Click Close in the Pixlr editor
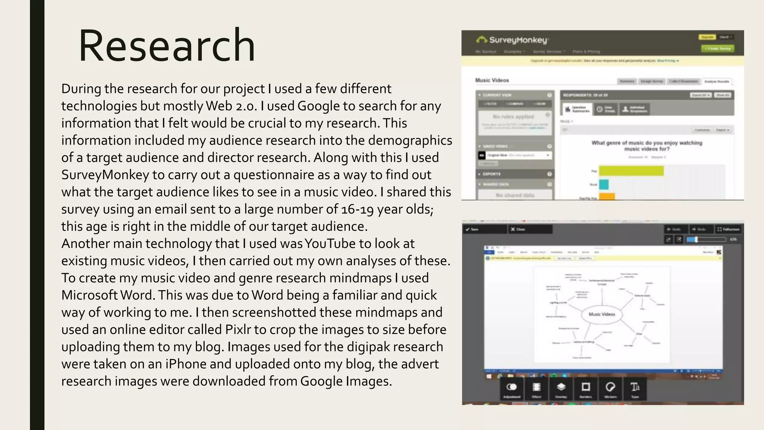Screen dimensions: 764x430 pyautogui.click(x=530, y=229)
